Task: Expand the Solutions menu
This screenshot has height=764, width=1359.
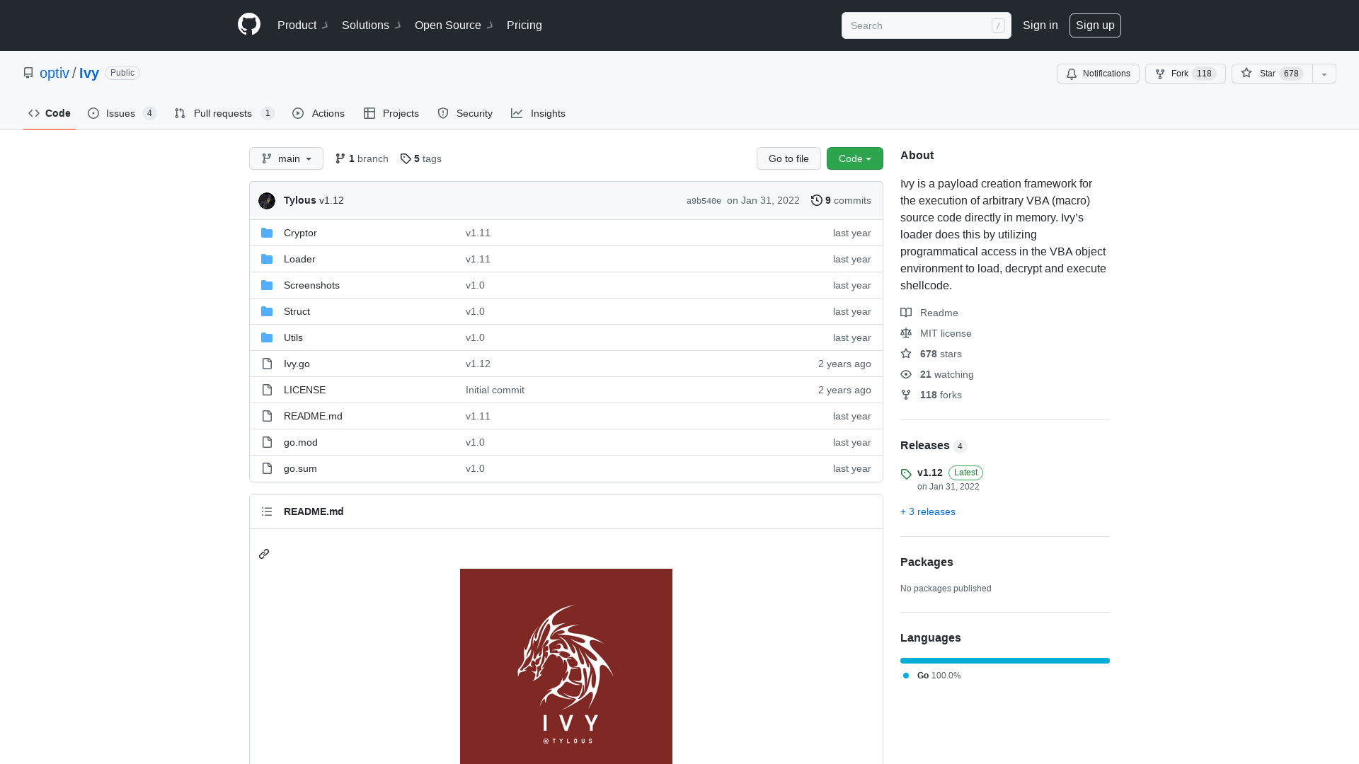Action: point(371,25)
